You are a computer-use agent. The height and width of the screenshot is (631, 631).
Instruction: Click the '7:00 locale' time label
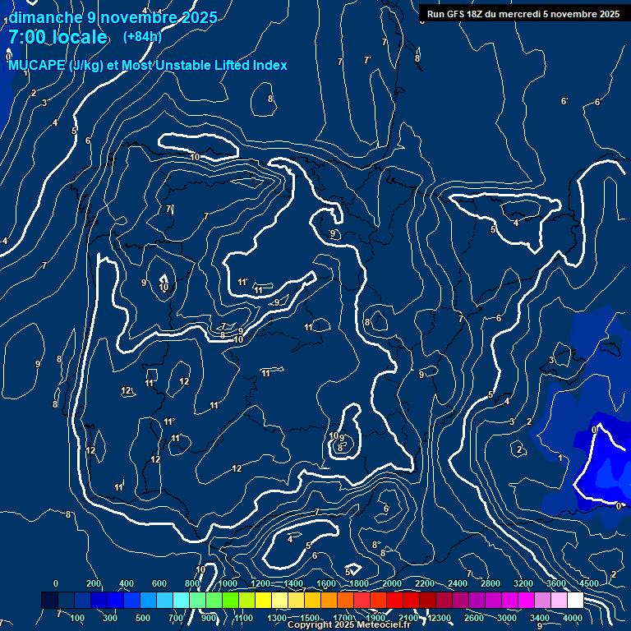(x=58, y=37)
